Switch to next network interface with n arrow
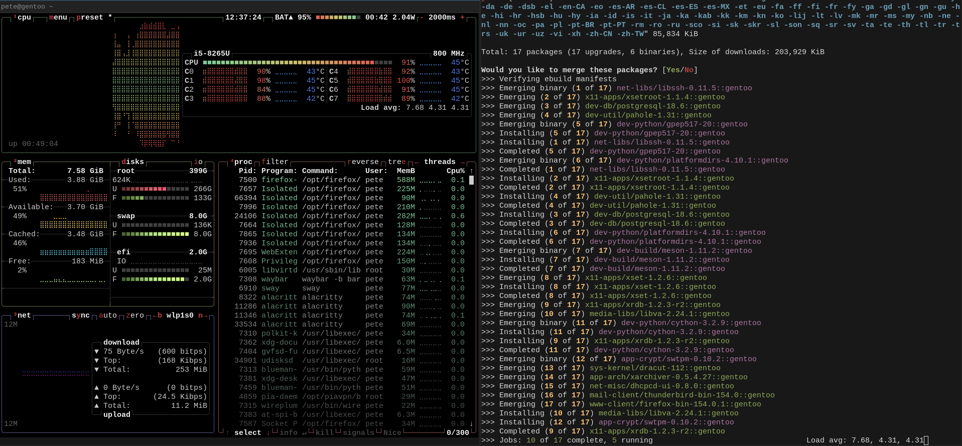Image resolution: width=962 pixels, height=446 pixels. [x=203, y=316]
